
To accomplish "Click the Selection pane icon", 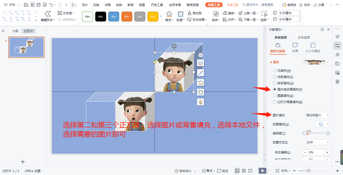I will tap(264, 14).
